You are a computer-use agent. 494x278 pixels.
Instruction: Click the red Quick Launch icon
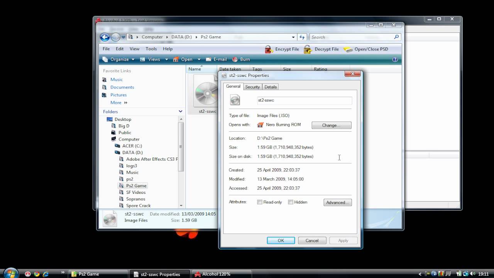coord(28,274)
